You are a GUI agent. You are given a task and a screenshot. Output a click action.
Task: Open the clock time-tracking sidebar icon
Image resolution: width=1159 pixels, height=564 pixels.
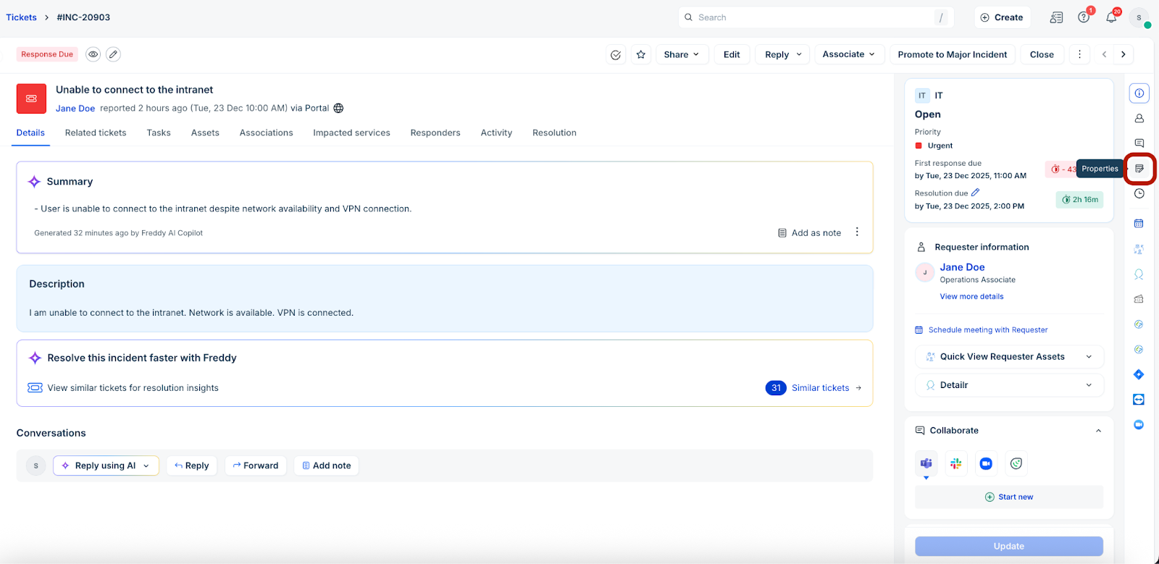point(1139,193)
